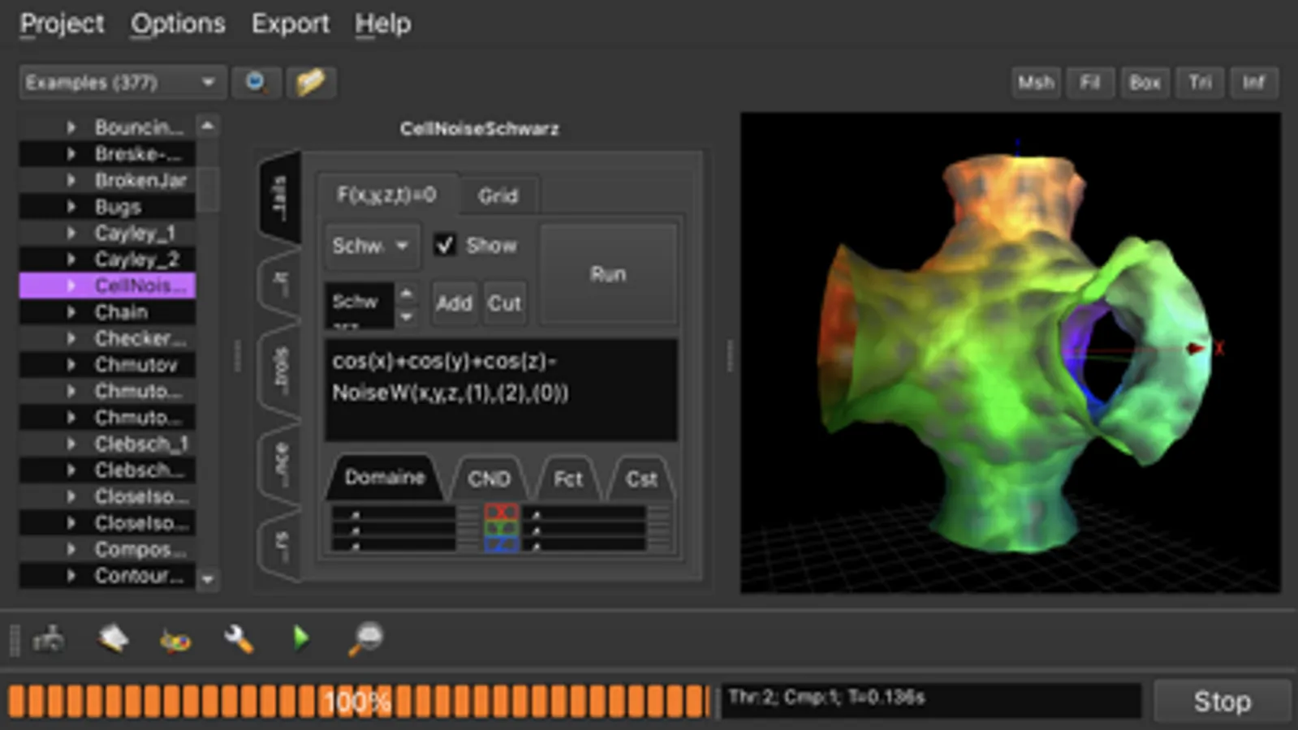Toggle the Show checkbox

444,244
